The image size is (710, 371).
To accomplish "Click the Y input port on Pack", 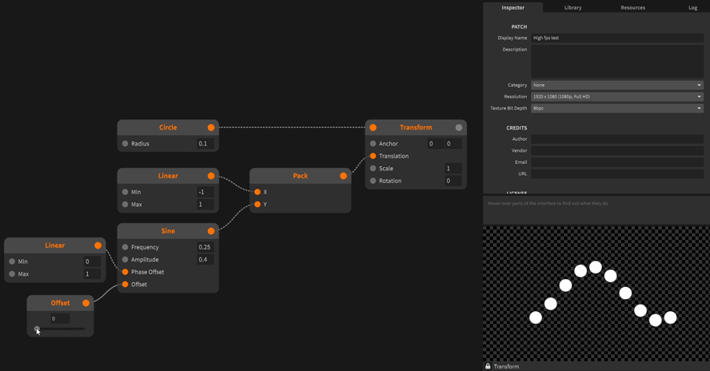I will pos(257,205).
